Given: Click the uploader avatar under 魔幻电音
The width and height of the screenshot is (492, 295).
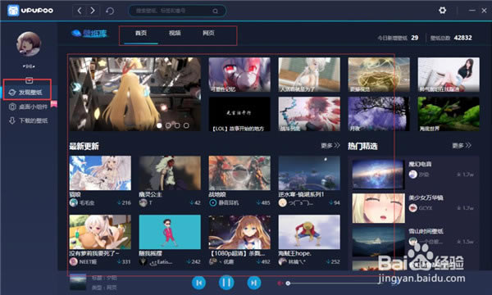Looking at the screenshot, I should (413, 175).
